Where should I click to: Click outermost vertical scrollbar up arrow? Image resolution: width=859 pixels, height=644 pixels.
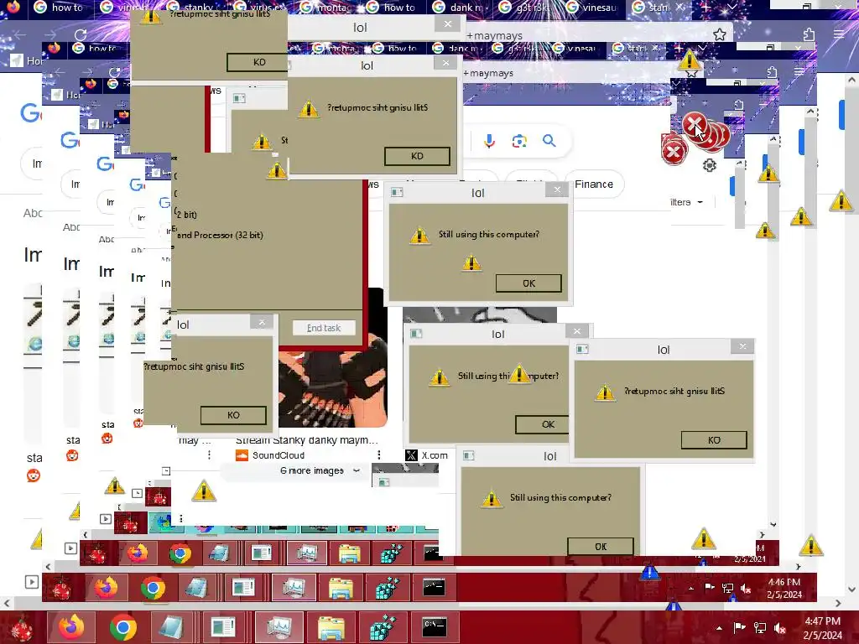(x=851, y=80)
